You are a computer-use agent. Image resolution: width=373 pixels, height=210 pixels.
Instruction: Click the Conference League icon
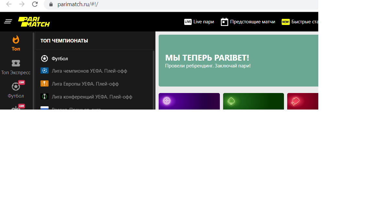[44, 97]
